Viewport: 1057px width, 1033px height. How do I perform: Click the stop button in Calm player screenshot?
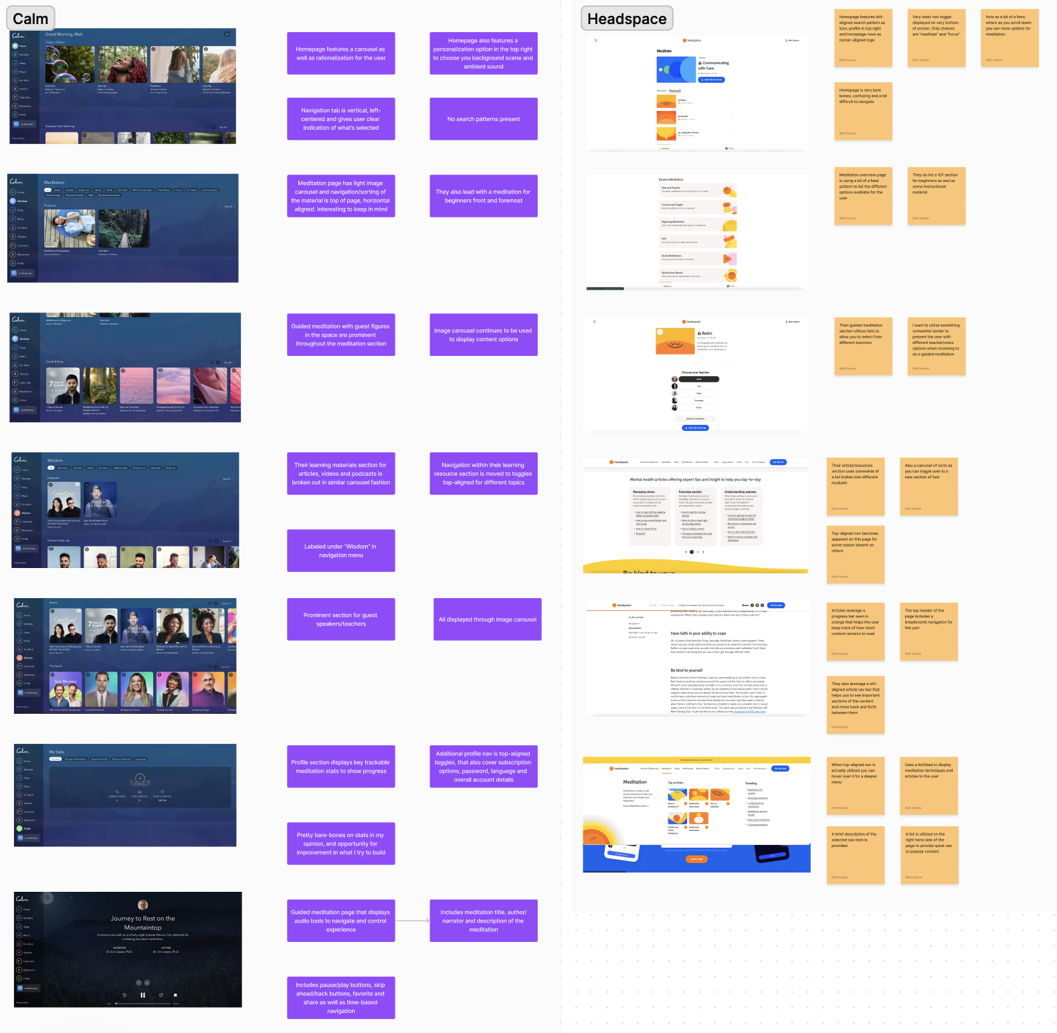[175, 995]
